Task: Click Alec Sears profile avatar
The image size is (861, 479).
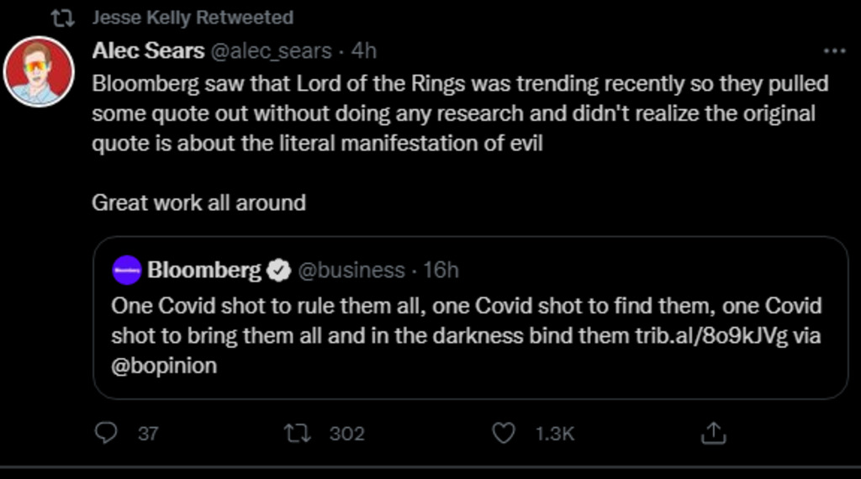Action: (x=39, y=71)
